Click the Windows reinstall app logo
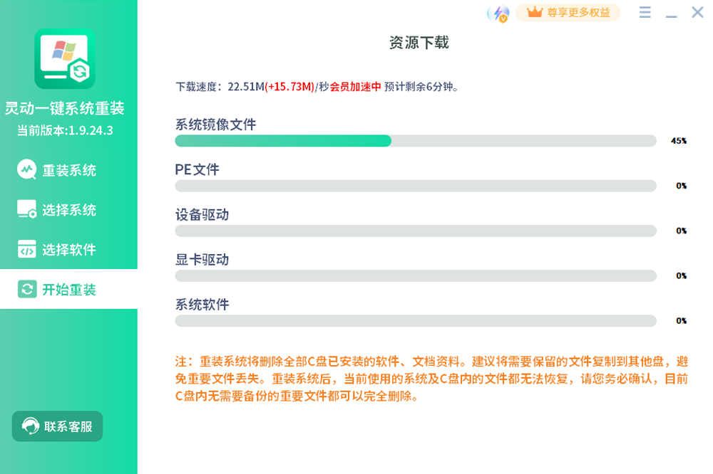 point(65,59)
